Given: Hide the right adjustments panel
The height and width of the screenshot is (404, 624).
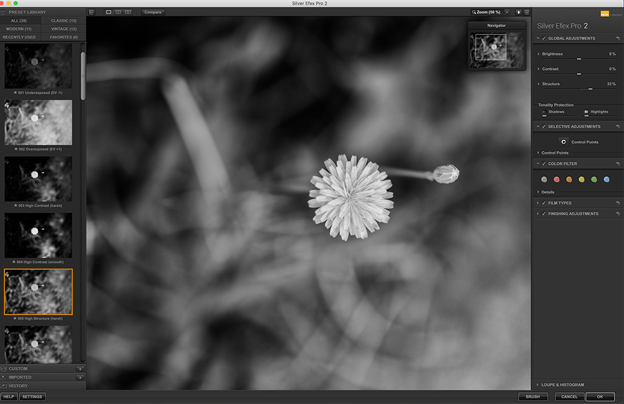Looking at the screenshot, I should [x=527, y=12].
